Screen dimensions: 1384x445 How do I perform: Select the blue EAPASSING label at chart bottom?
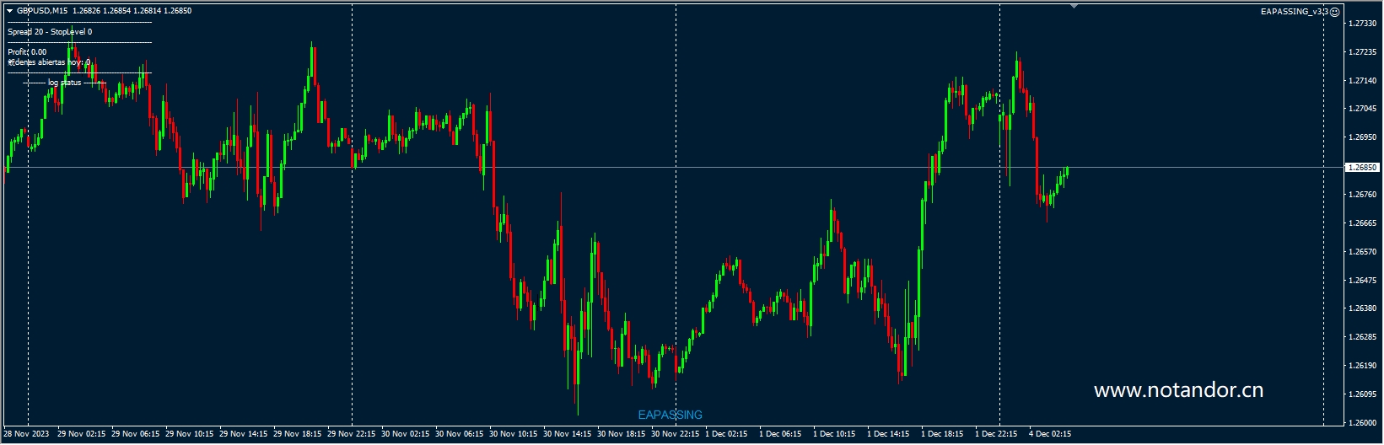point(670,415)
